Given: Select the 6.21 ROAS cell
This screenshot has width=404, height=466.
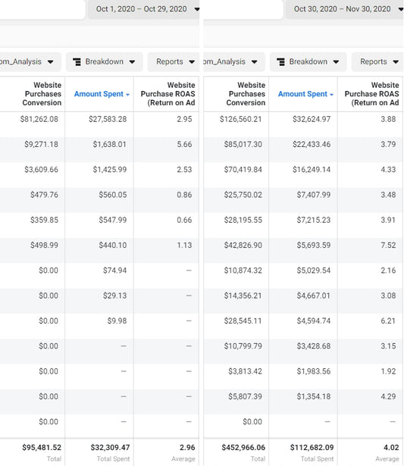Looking at the screenshot, I should tap(388, 321).
